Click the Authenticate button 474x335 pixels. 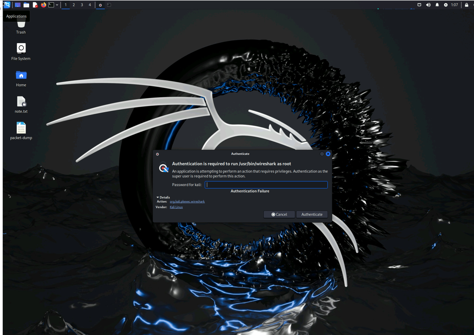312,214
